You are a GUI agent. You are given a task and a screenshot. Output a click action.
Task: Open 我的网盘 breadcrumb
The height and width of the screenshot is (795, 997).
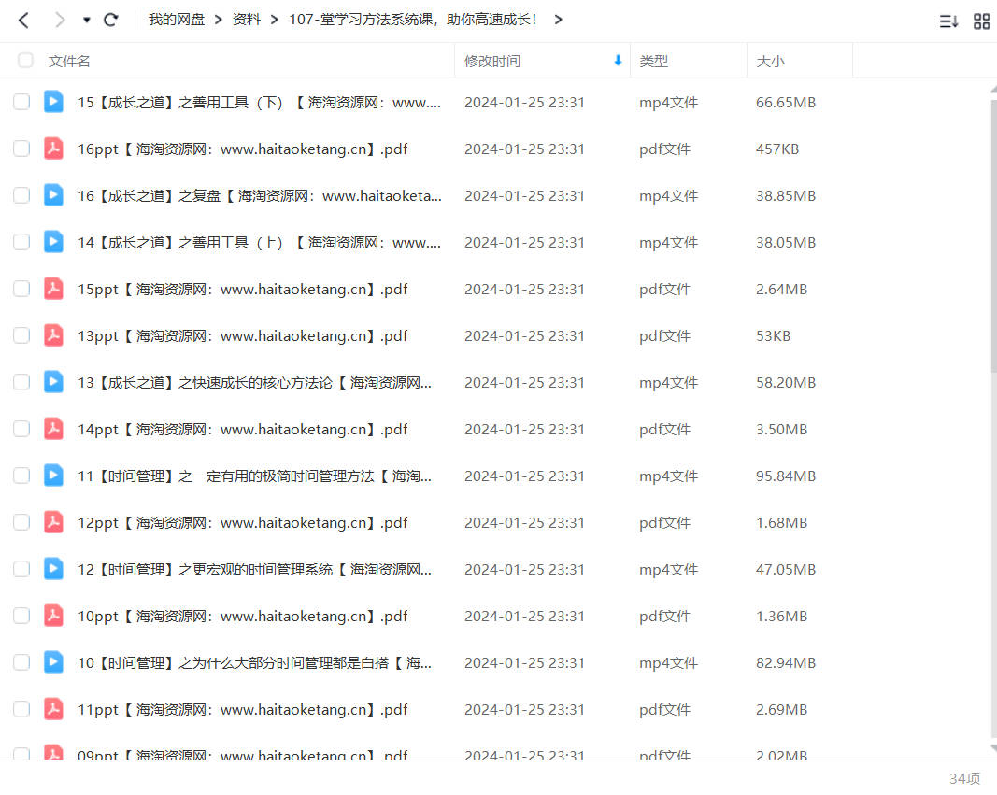point(176,20)
